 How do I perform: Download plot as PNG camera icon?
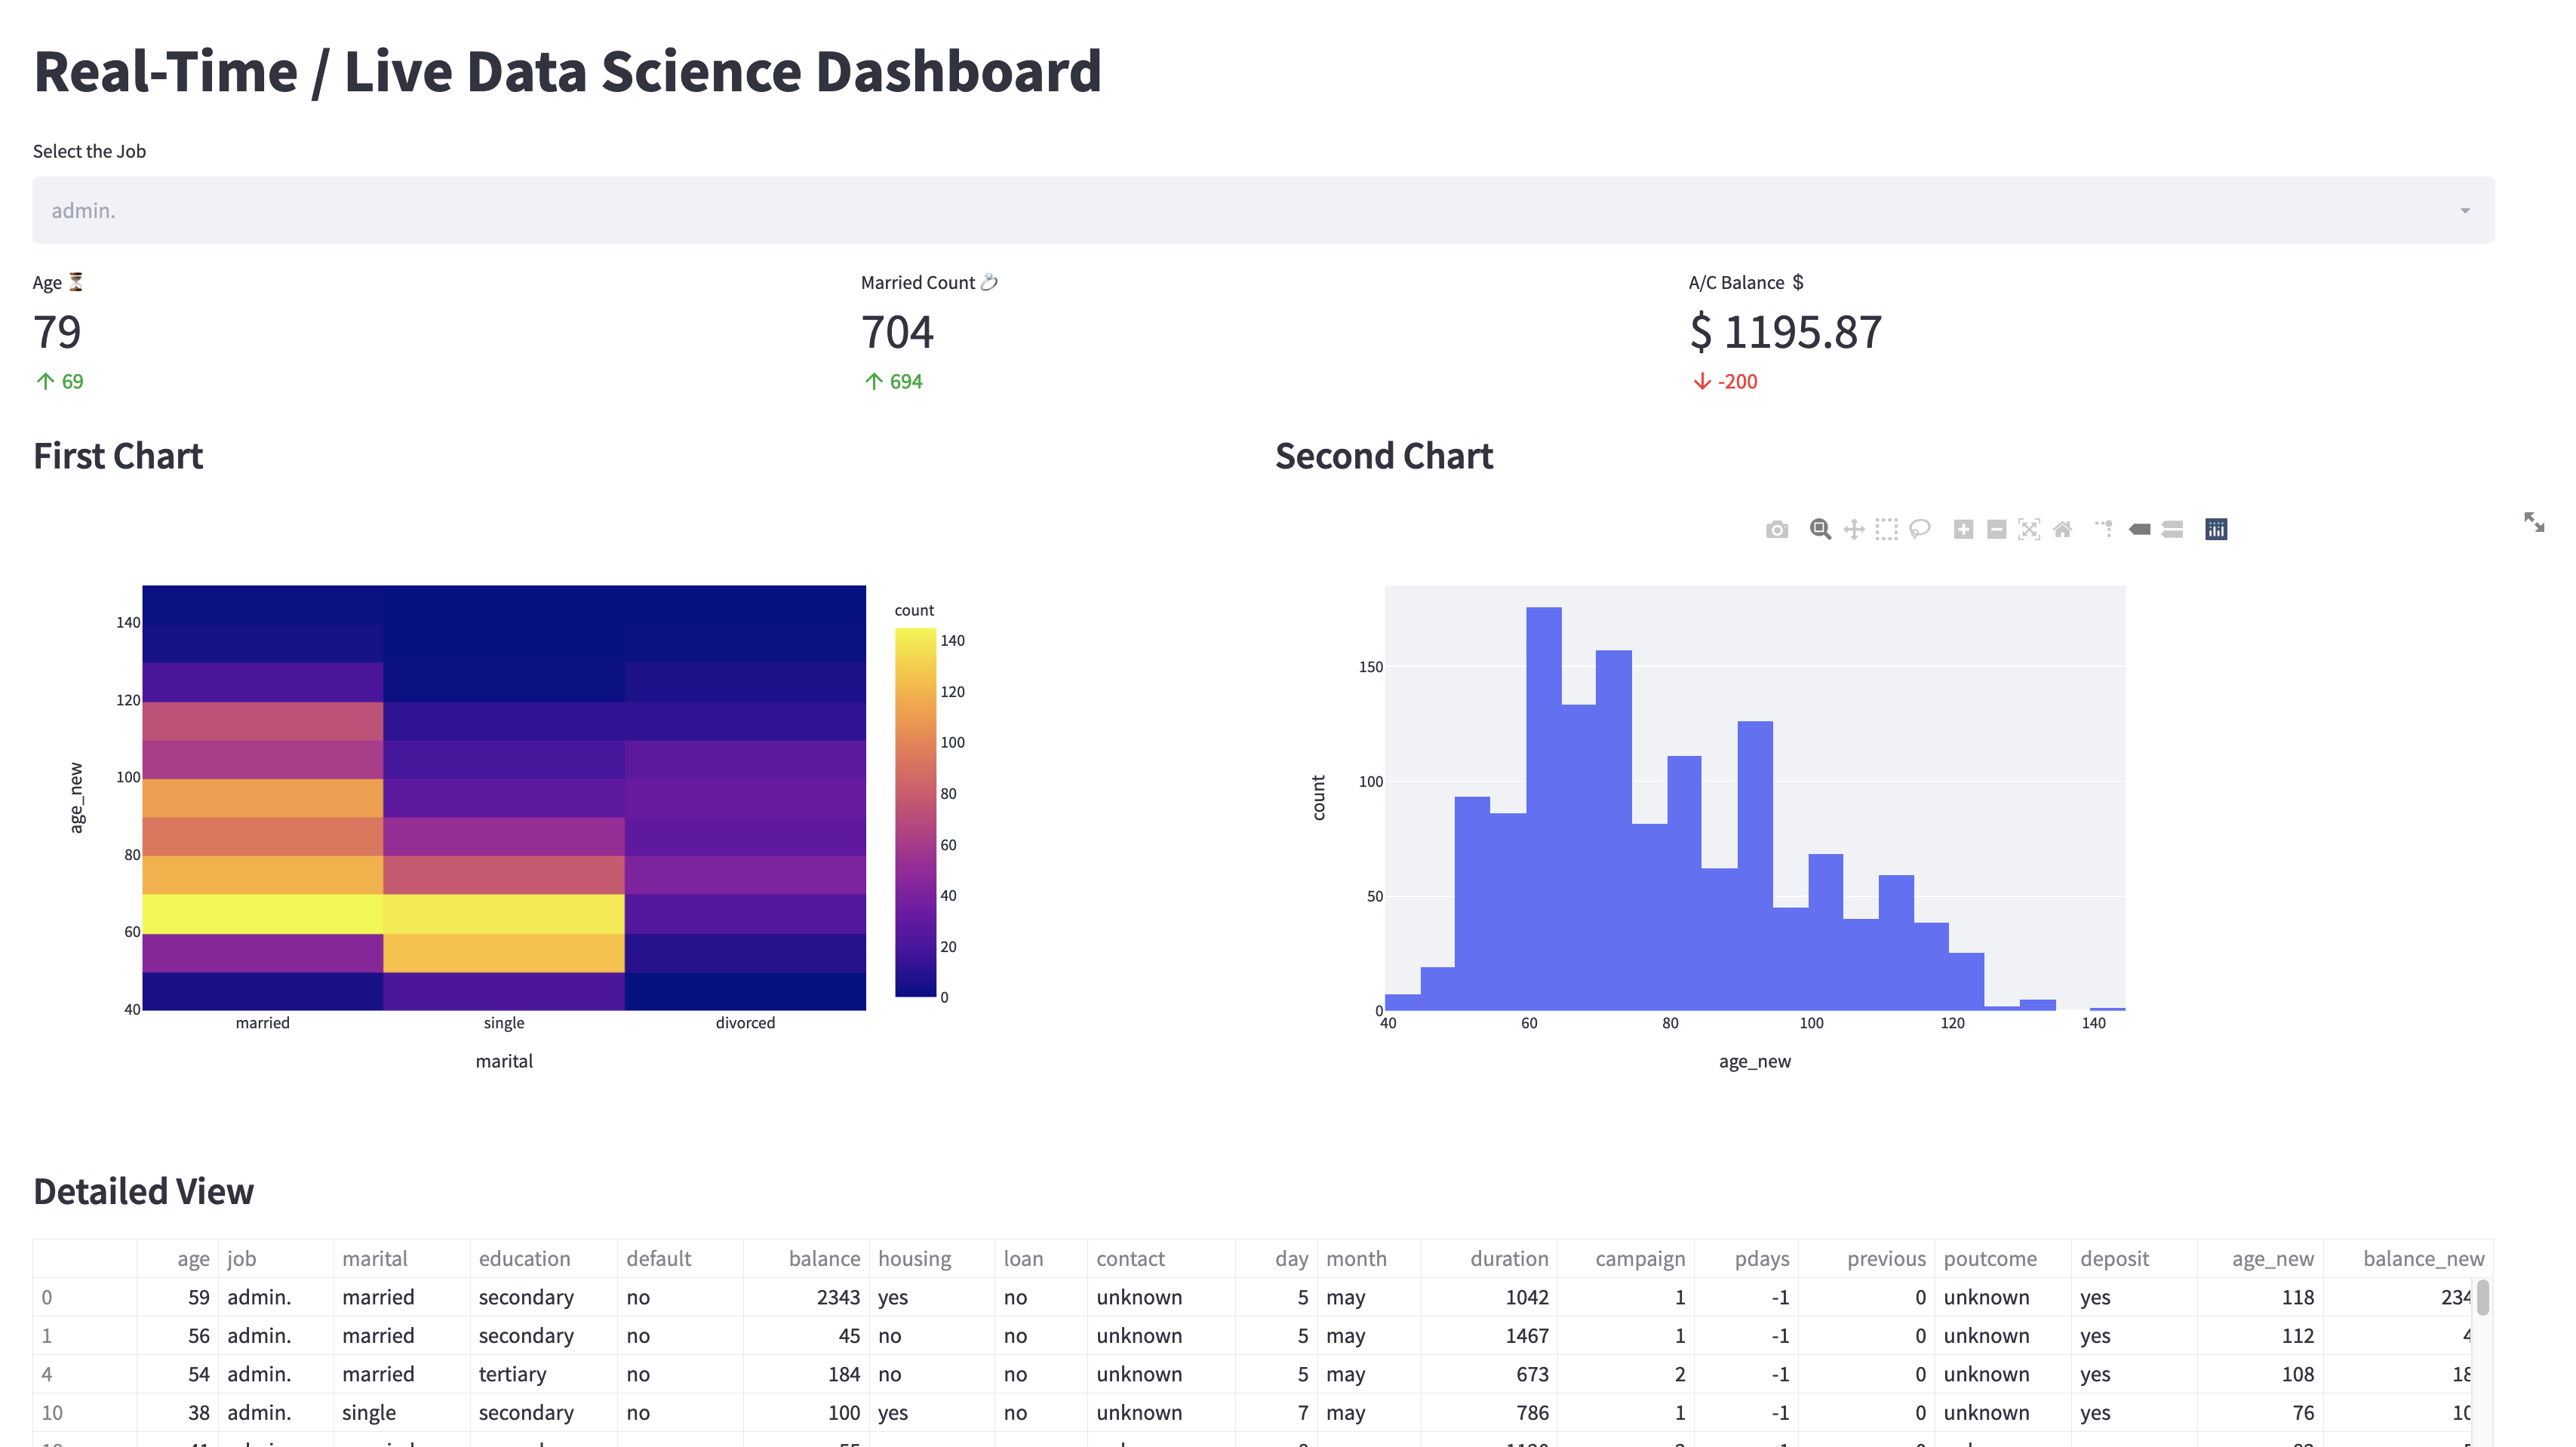pyautogui.click(x=1776, y=529)
